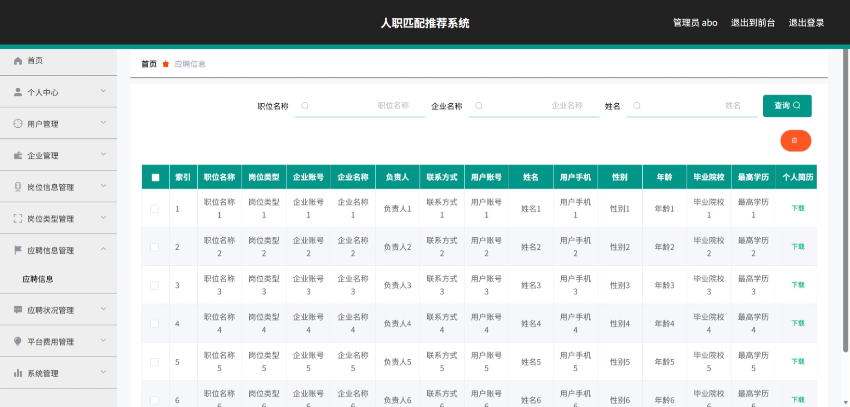Click the 企业管理 briefcase icon
Image resolution: width=850 pixels, height=407 pixels.
[18, 155]
